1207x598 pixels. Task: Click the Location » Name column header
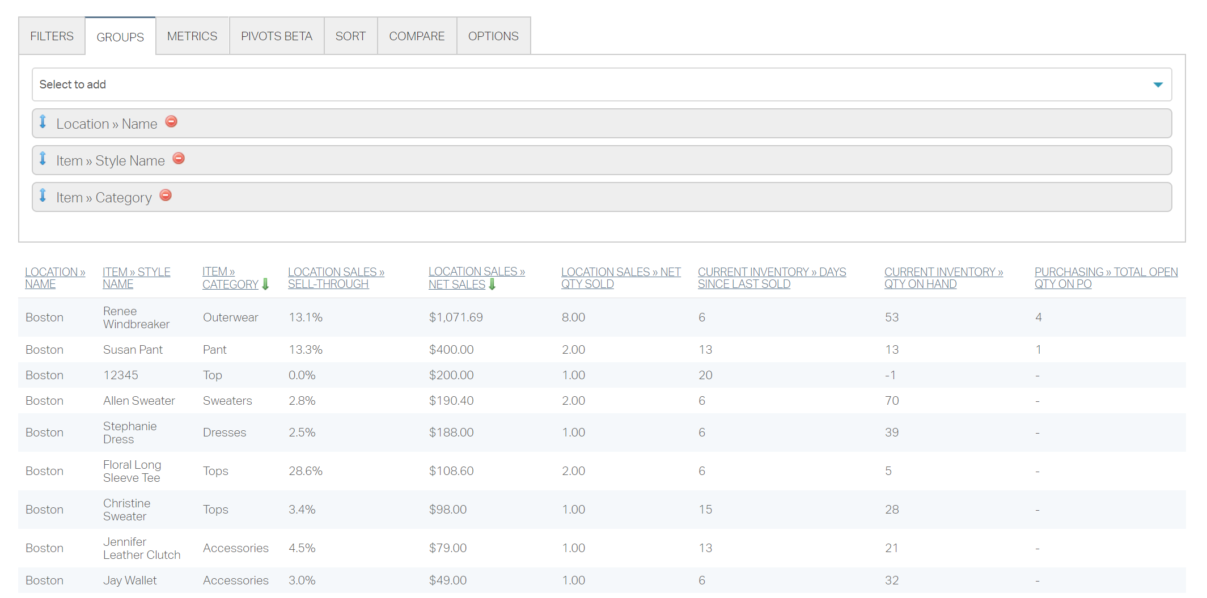pyautogui.click(x=55, y=277)
